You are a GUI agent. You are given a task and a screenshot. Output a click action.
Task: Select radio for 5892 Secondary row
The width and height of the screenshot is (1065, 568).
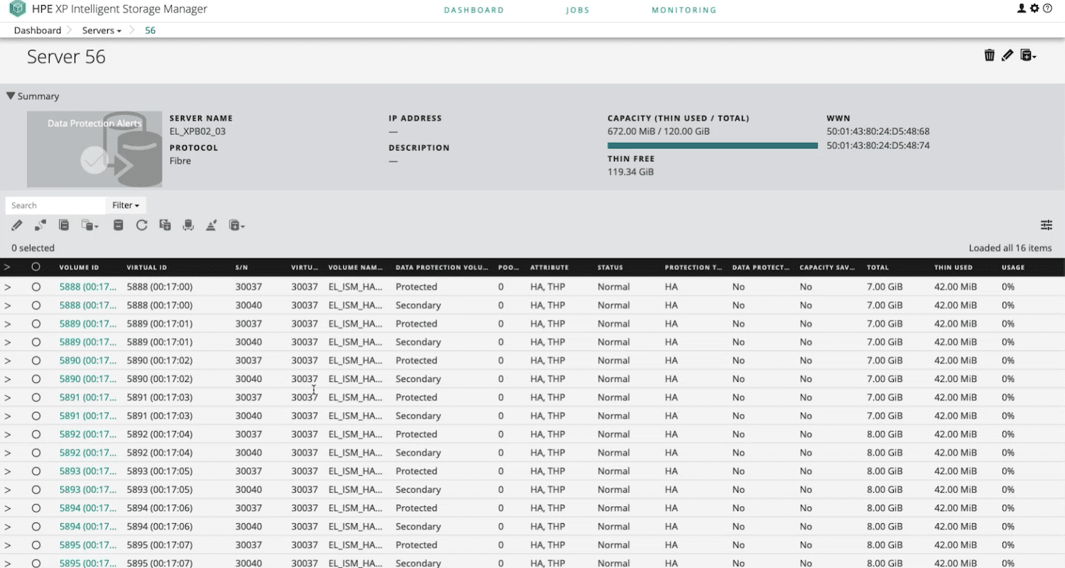[35, 453]
